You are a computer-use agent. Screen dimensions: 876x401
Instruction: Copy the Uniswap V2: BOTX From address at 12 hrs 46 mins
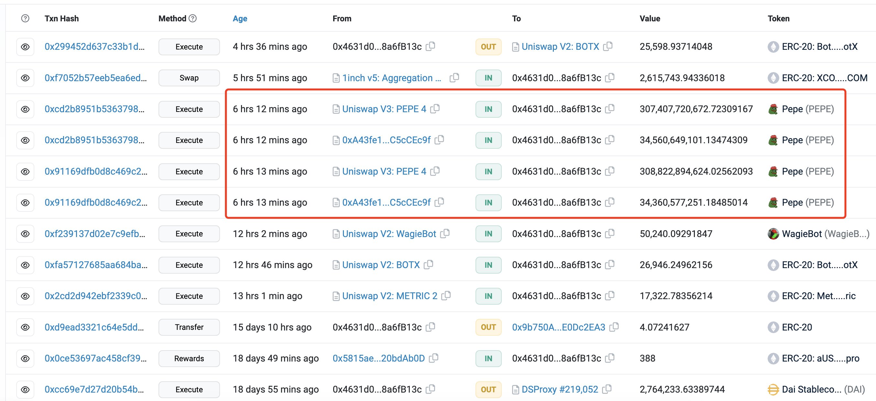point(429,265)
